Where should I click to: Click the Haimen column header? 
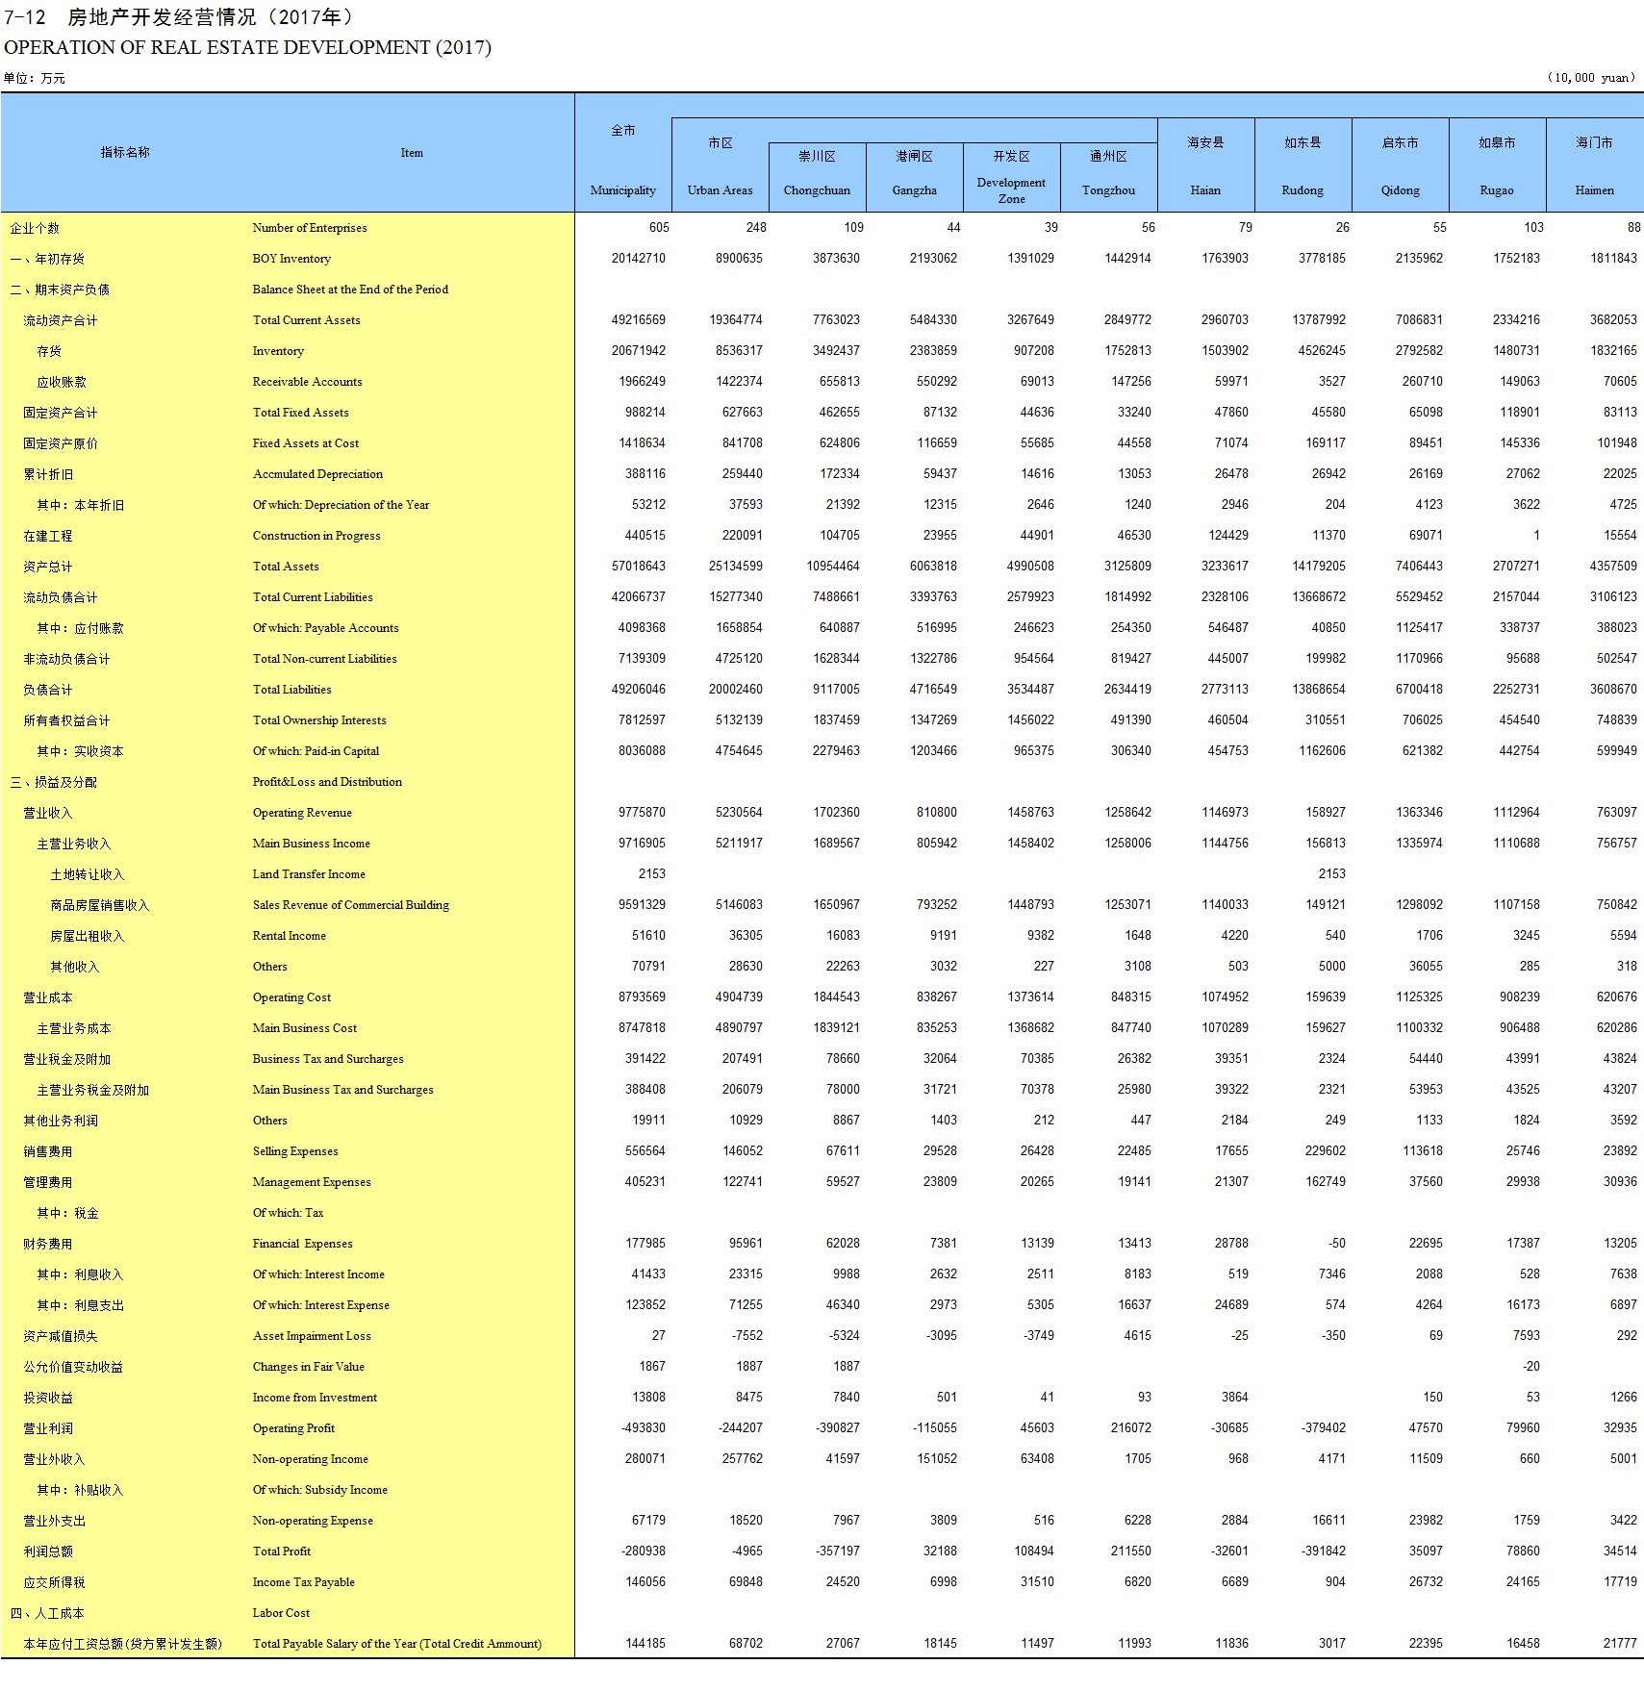click(x=1594, y=189)
